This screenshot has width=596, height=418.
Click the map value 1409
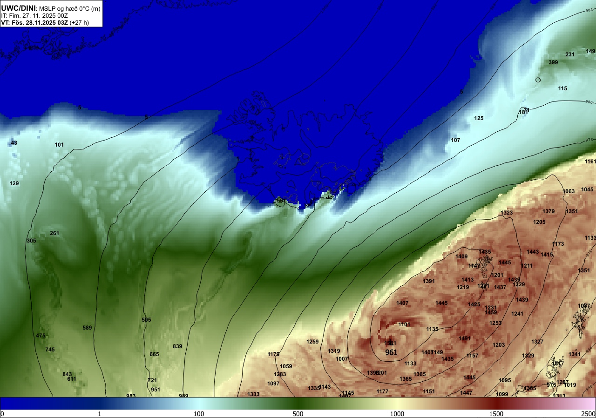click(x=461, y=256)
